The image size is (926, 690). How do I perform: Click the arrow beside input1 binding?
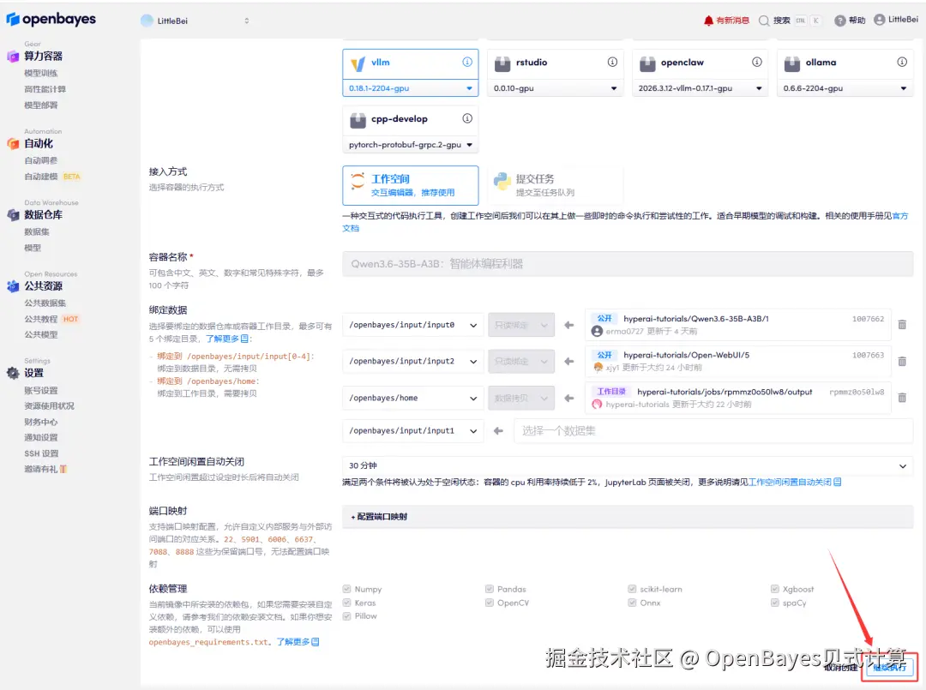pyautogui.click(x=498, y=431)
